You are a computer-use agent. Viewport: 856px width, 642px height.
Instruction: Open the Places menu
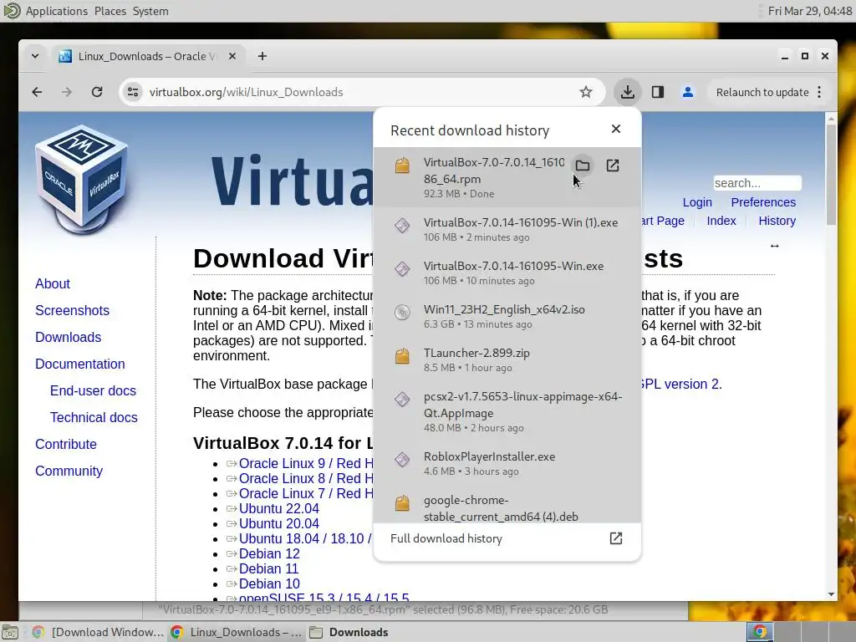tap(110, 11)
